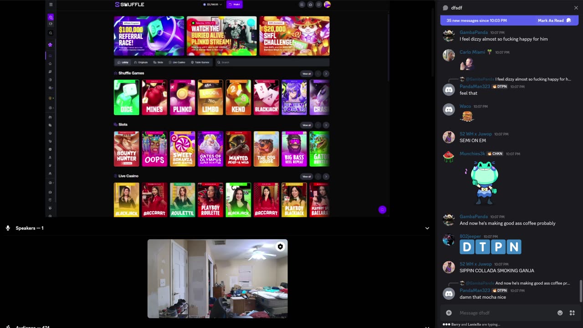Switch to the Table Games tab
This screenshot has height=328, width=583.
coord(200,62)
